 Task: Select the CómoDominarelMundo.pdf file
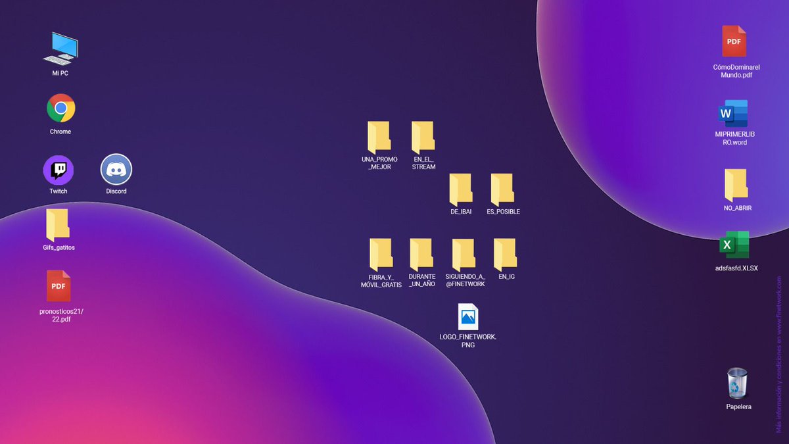coord(734,41)
